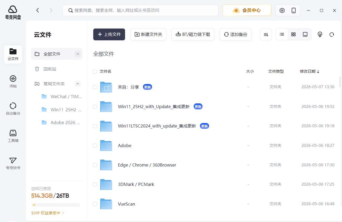Open Win11LTSC2024_with_update_集成更新 folder name

coord(157,126)
